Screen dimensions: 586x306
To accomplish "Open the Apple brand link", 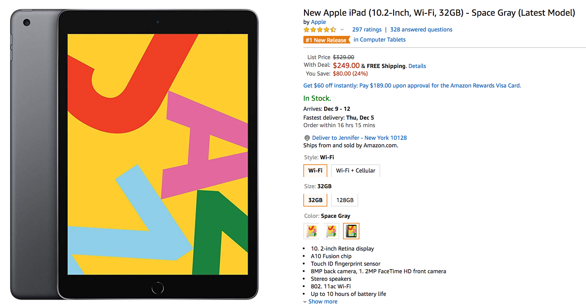I will pyautogui.click(x=318, y=22).
